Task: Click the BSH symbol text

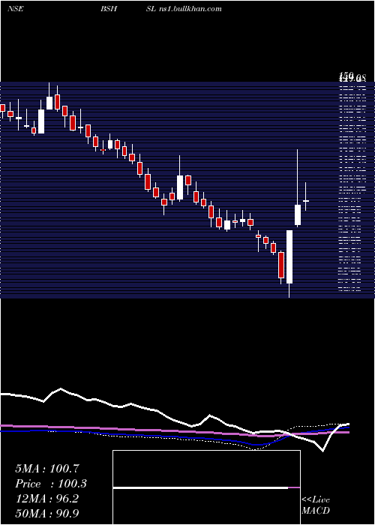Action: point(109,9)
